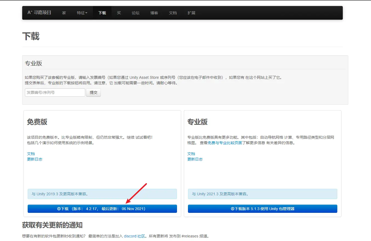Click the 下载 page title heading
The width and height of the screenshot is (371, 241).
coord(31,36)
